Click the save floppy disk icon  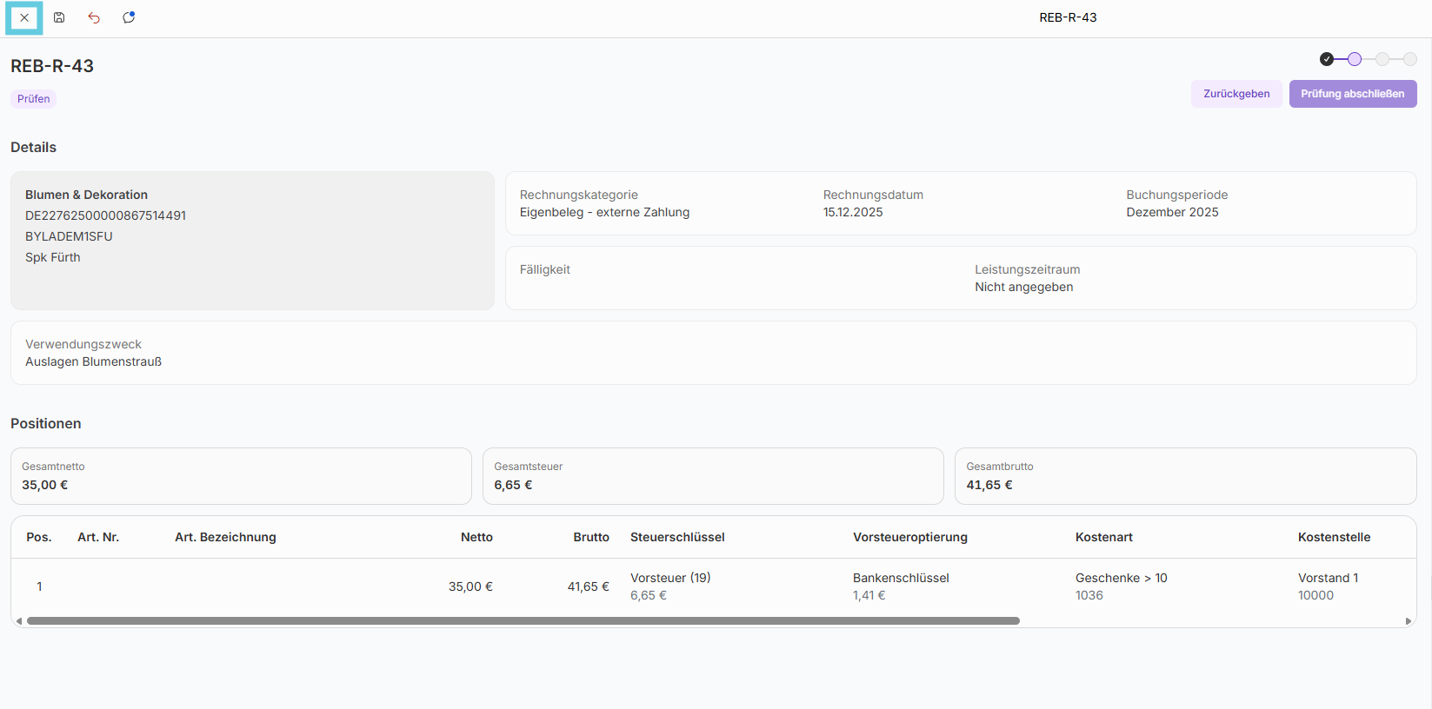[59, 17]
